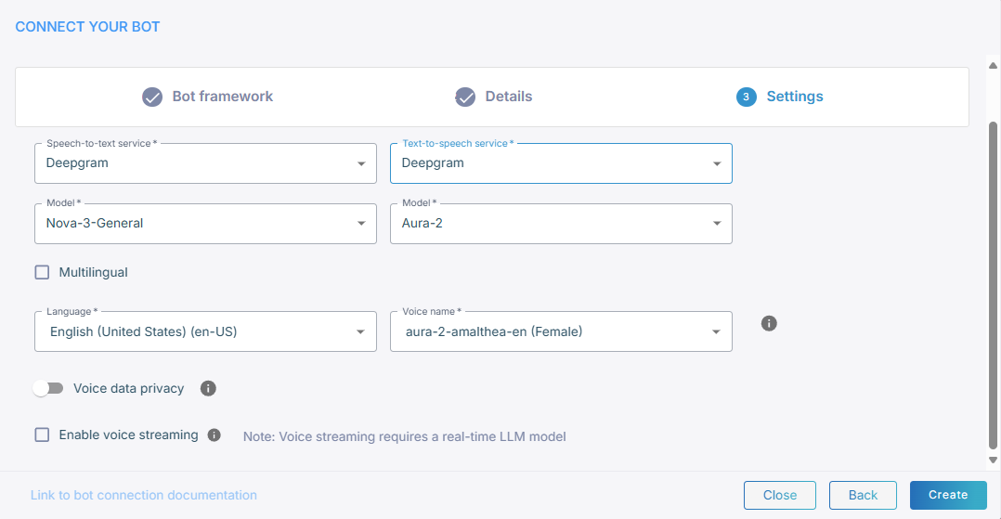Image resolution: width=1001 pixels, height=519 pixels.
Task: Open the bot connection documentation link
Action: click(144, 495)
